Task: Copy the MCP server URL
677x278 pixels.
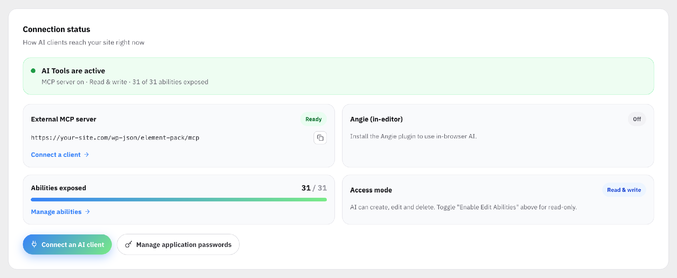Action: 320,138
